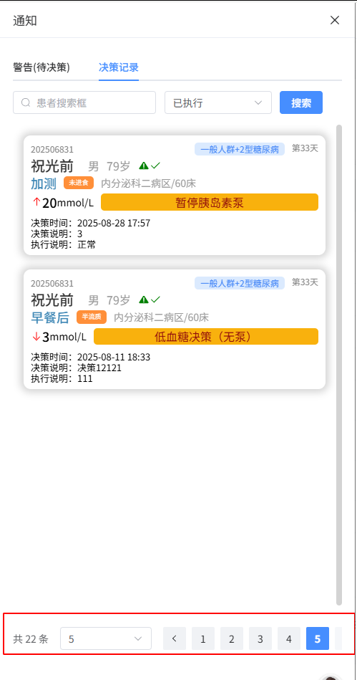This screenshot has width=357, height=680.
Task: Focus the 患者搜索框 input field
Action: (84, 102)
